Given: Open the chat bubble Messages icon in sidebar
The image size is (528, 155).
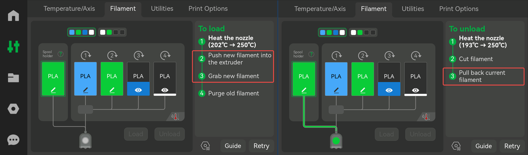Looking at the screenshot, I should [x=14, y=140].
